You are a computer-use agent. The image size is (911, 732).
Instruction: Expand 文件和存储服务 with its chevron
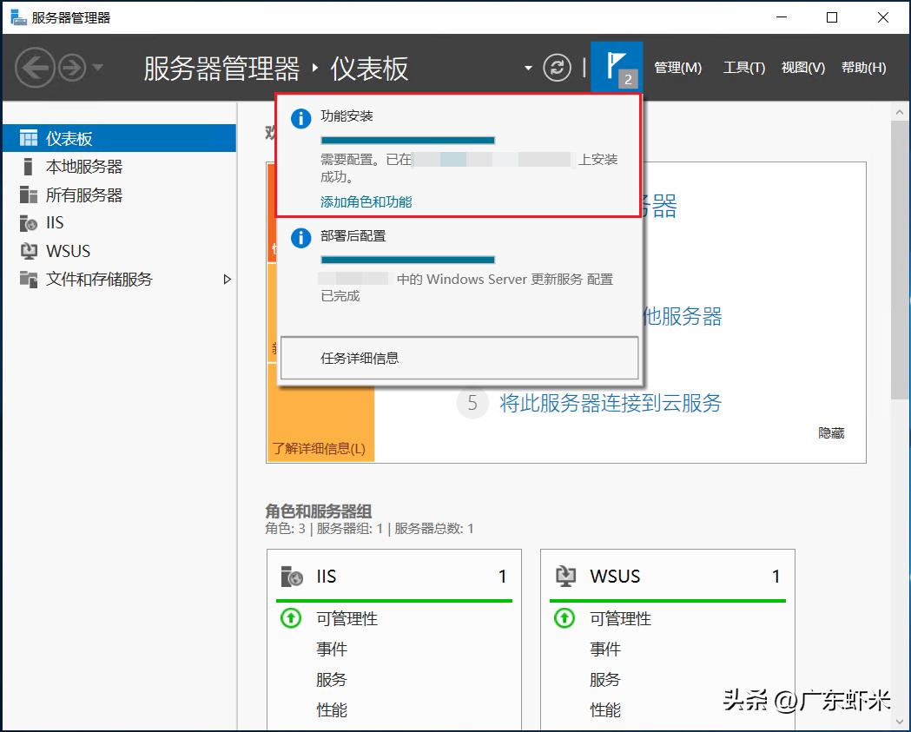(228, 280)
